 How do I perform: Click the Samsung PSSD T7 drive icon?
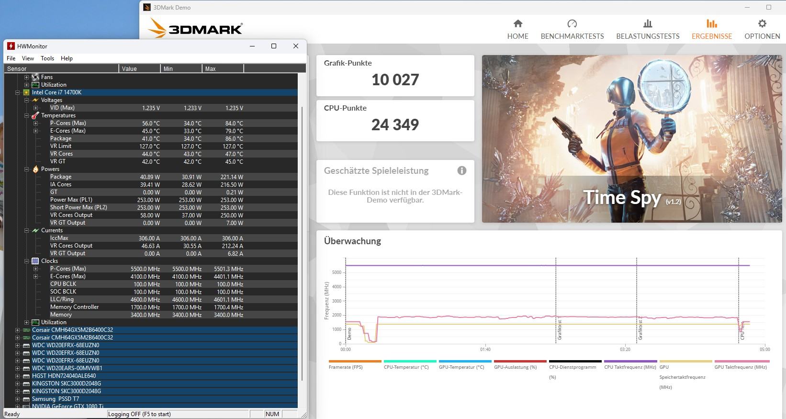point(27,399)
